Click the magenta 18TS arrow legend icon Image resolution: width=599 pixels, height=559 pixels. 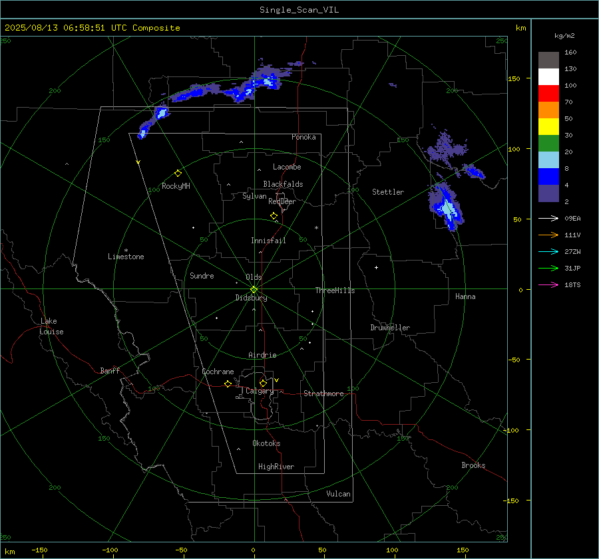pos(548,284)
